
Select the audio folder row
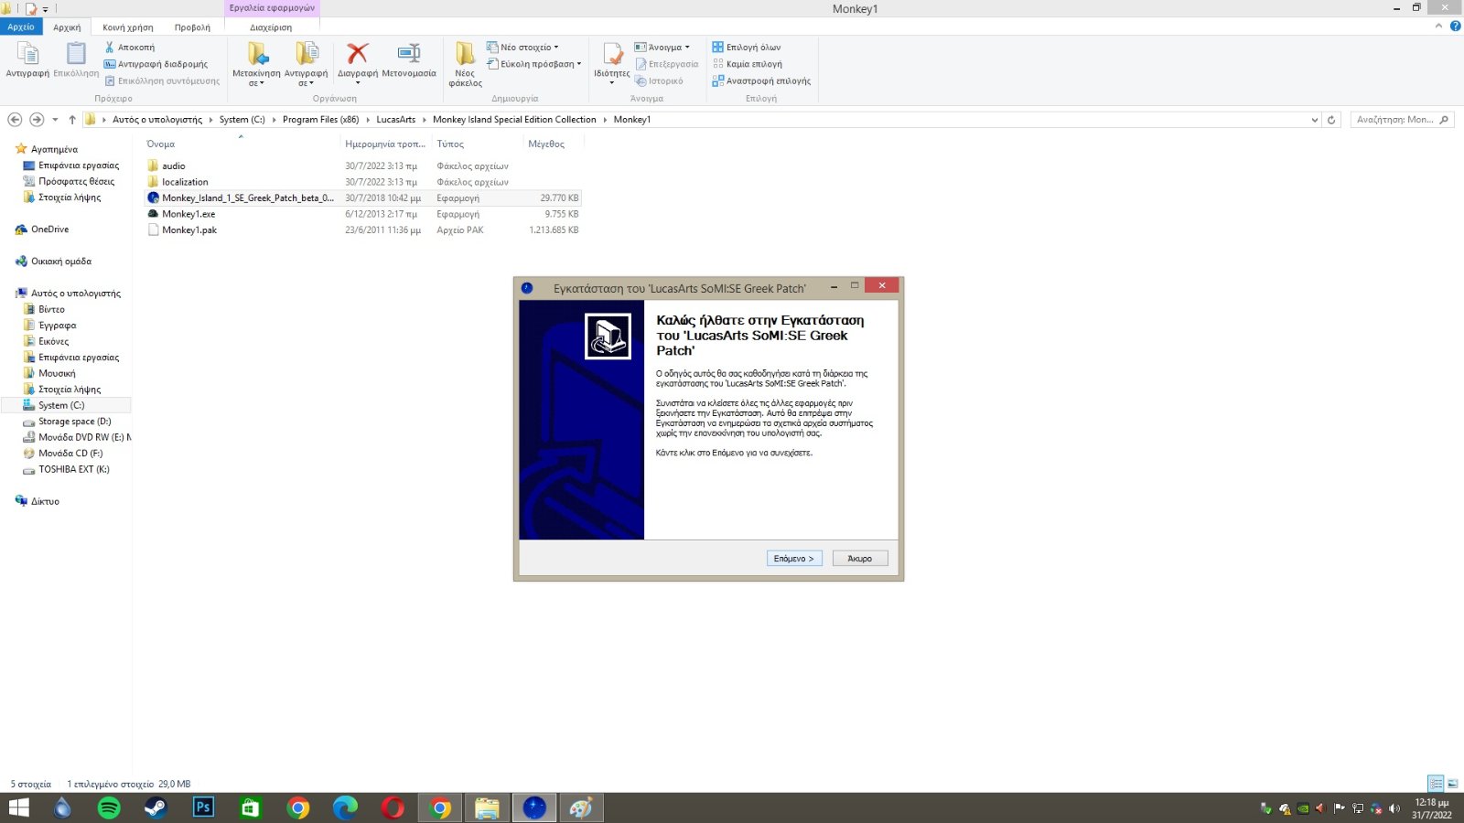pyautogui.click(x=363, y=166)
